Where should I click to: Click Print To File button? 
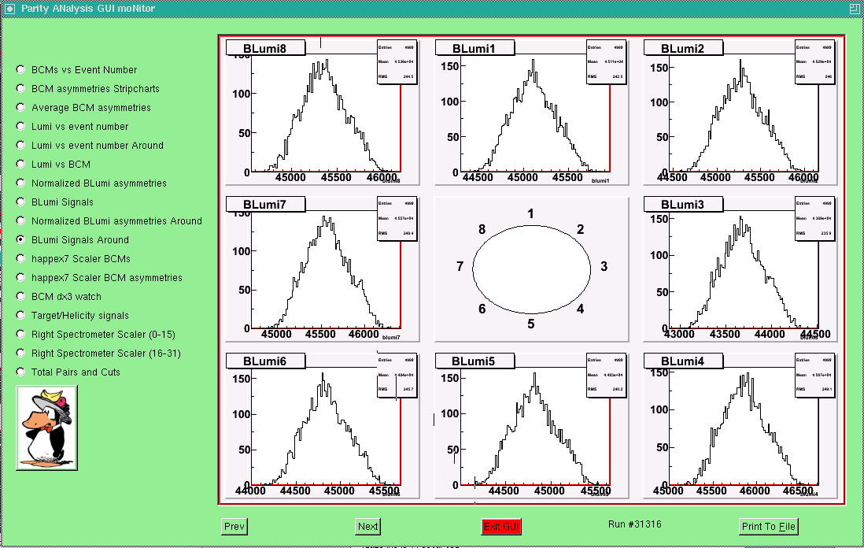point(769,527)
